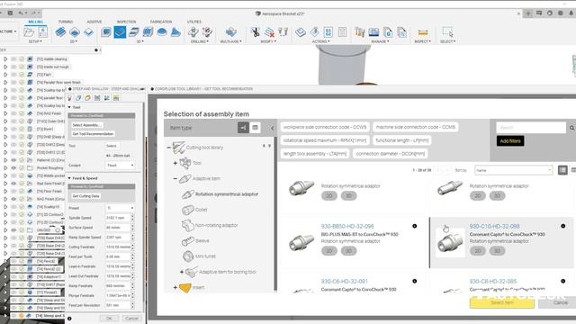Click the scissors Modify icon

pyautogui.click(x=255, y=32)
